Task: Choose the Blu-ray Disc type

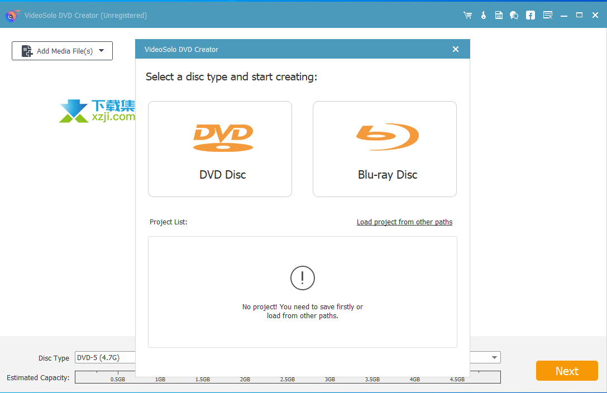Action: click(x=385, y=149)
